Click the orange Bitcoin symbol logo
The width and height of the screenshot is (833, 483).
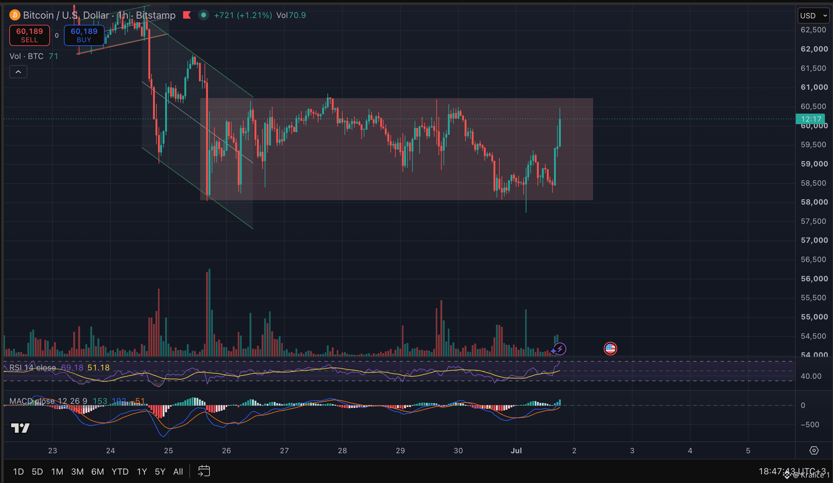(x=15, y=15)
